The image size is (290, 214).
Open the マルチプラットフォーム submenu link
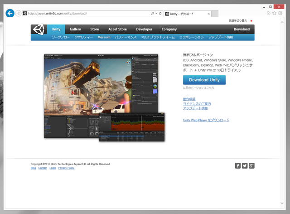pos(158,37)
